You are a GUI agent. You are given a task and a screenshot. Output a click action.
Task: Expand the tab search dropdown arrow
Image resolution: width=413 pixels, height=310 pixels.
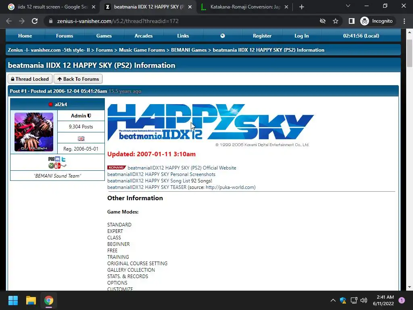tap(348, 6)
